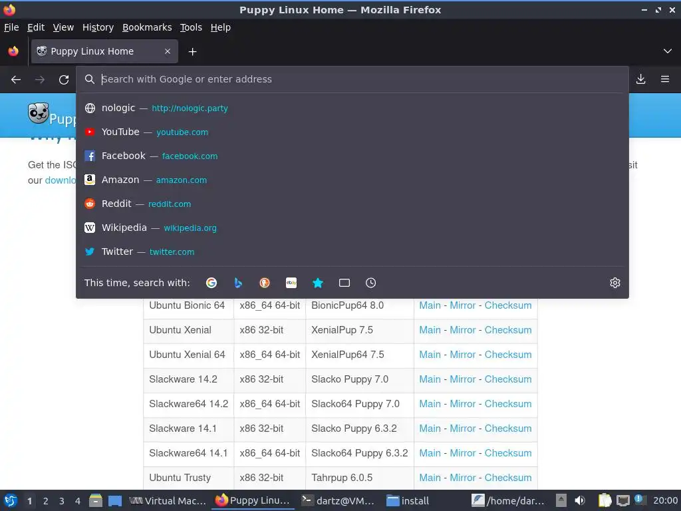Select the YouTube suggestion row

[352, 132]
